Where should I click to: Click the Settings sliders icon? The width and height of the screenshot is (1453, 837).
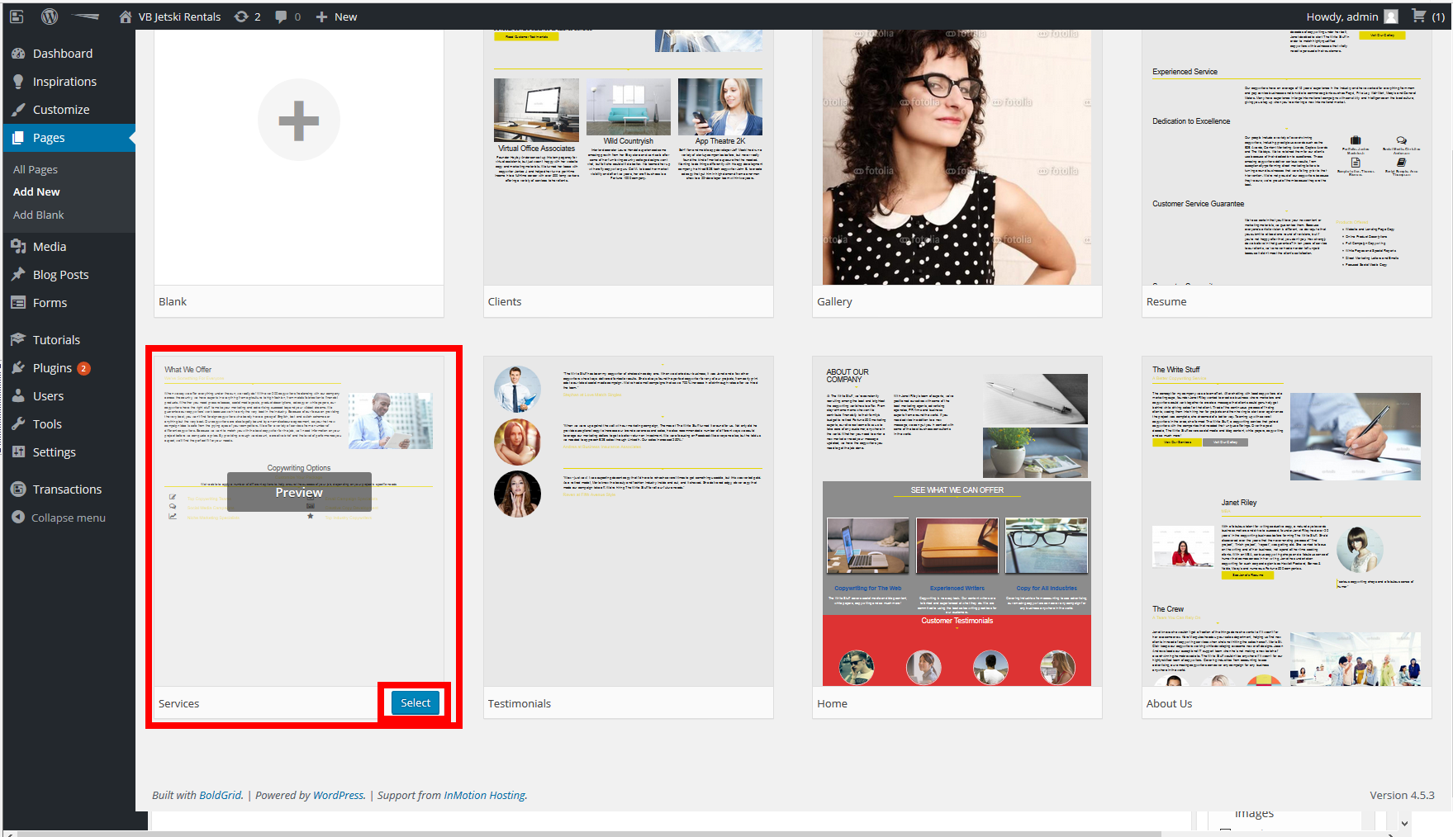click(18, 452)
